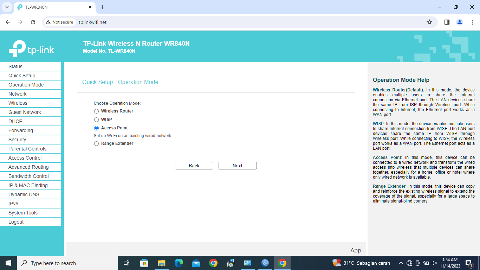Select the TL-WR840N browser tab
480x270 pixels.
(55, 7)
